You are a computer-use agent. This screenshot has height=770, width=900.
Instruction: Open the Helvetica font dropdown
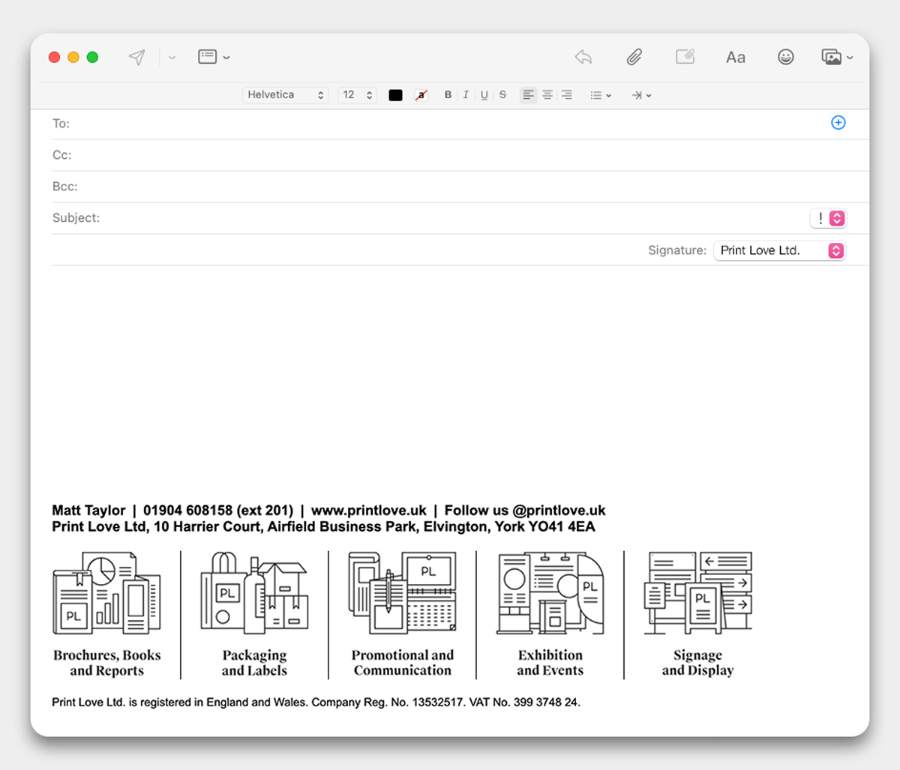coord(285,95)
